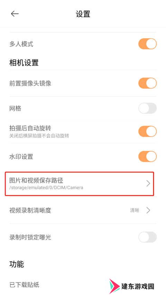The image size is (166, 295).
Task: Enable 录制时锁定曝光 toggle
Action: pyautogui.click(x=148, y=237)
